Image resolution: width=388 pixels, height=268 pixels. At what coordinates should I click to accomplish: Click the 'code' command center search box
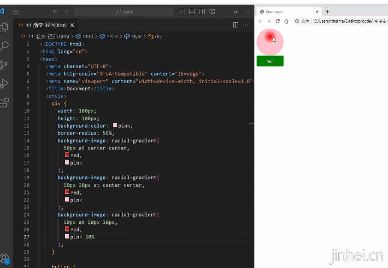pos(123,12)
